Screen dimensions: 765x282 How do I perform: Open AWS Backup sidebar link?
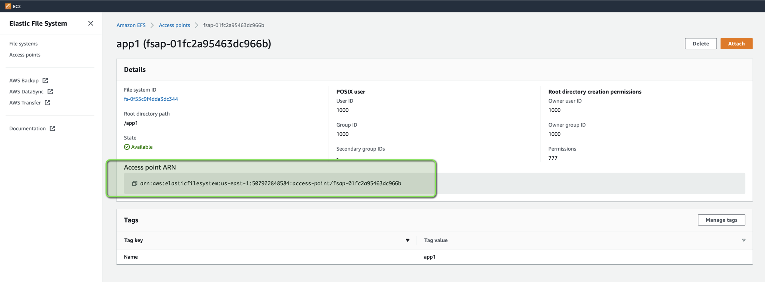tap(24, 80)
